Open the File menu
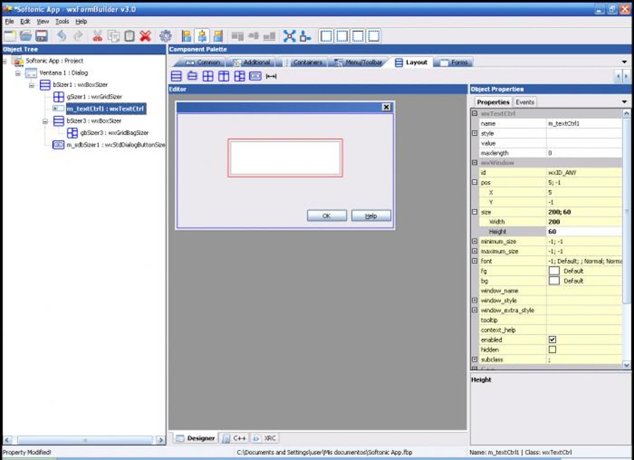This screenshot has width=634, height=460. click(9, 21)
